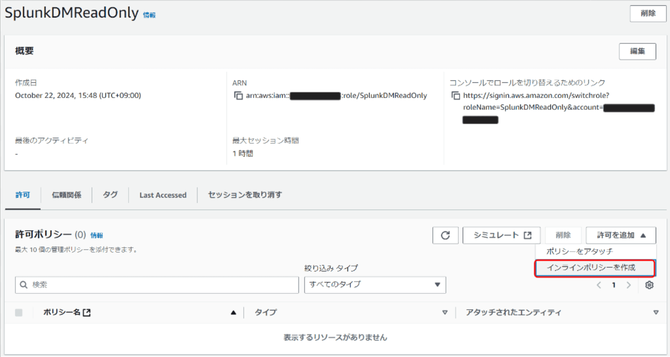Click the 最後のアクティビティ label
Image resolution: width=670 pixels, height=357 pixels.
(52, 140)
